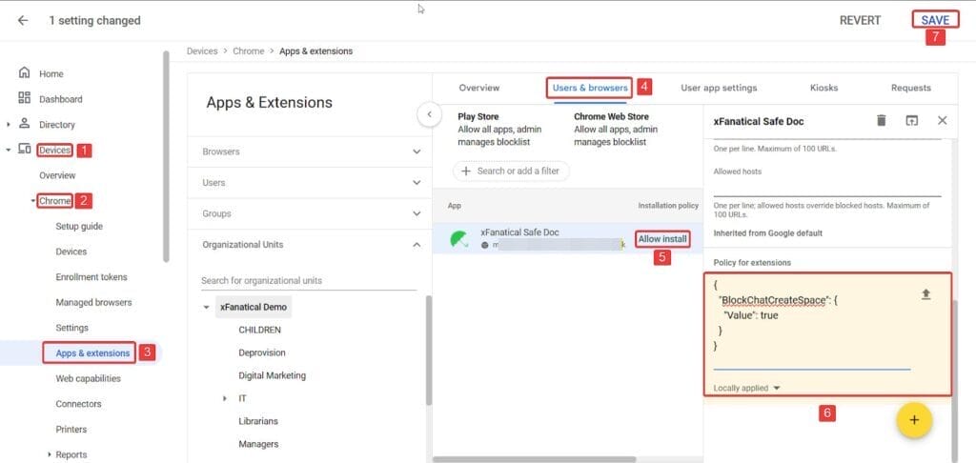Expand the Reports section arrow
Screen dimensions: 976x463
pyautogui.click(x=50, y=455)
